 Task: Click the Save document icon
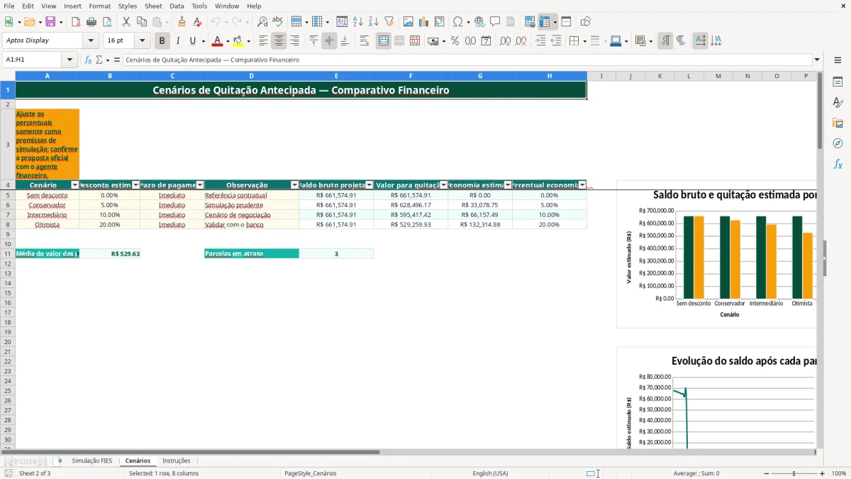pos(50,22)
